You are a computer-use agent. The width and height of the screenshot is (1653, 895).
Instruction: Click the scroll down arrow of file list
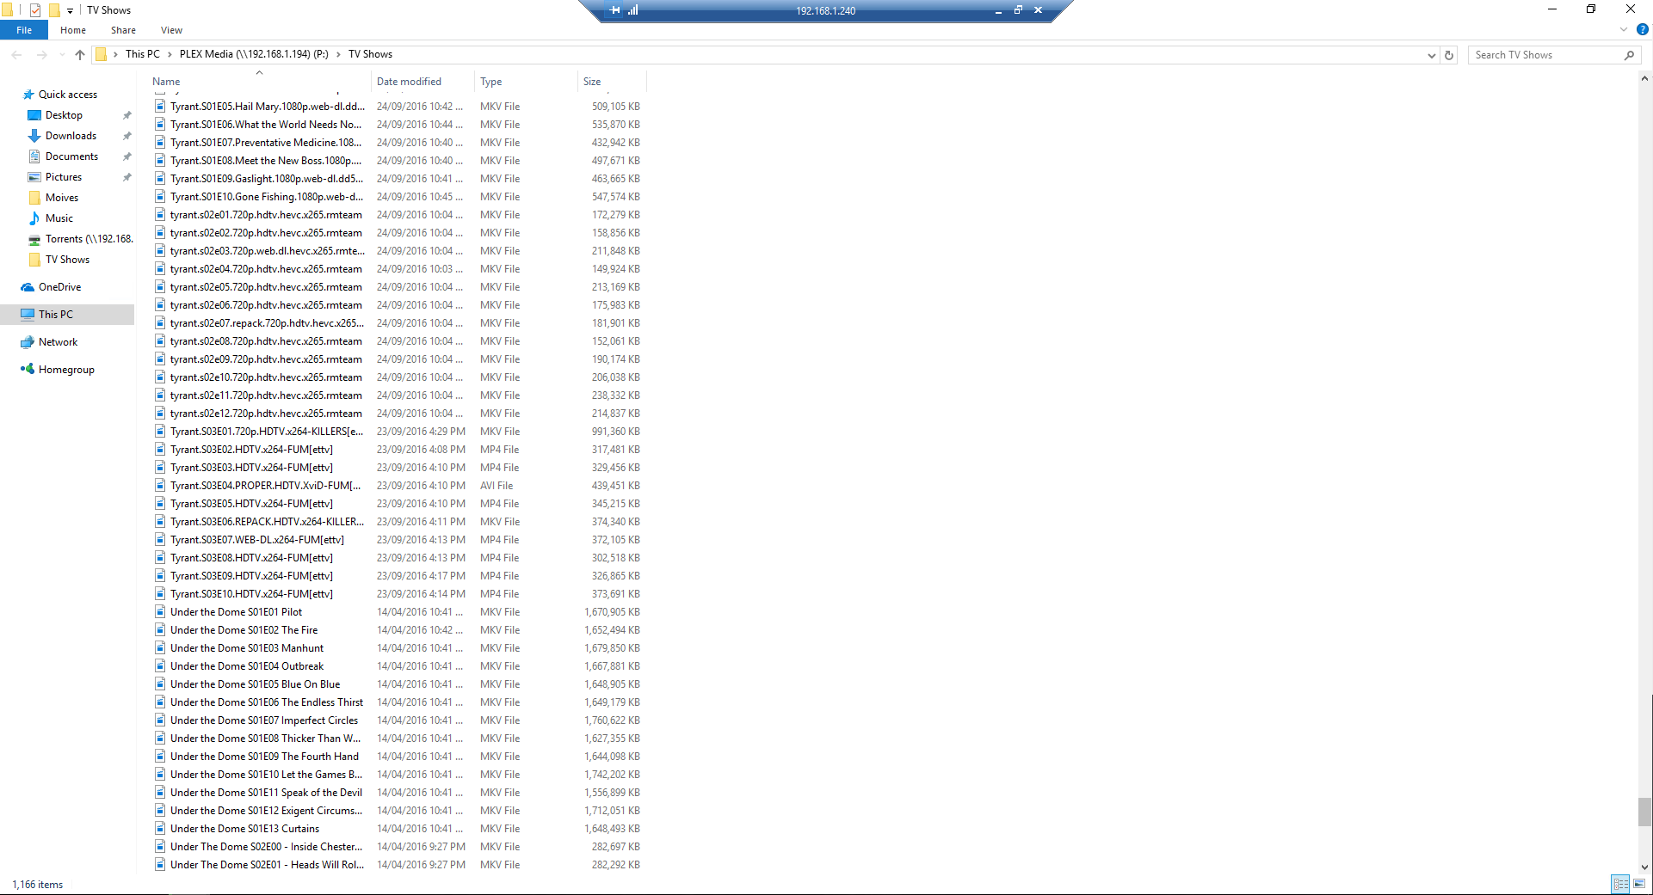1644,867
